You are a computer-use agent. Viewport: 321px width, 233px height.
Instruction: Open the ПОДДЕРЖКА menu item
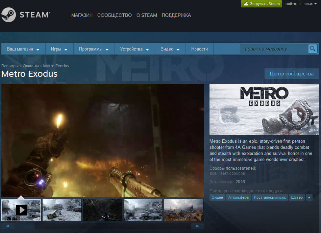click(x=176, y=15)
